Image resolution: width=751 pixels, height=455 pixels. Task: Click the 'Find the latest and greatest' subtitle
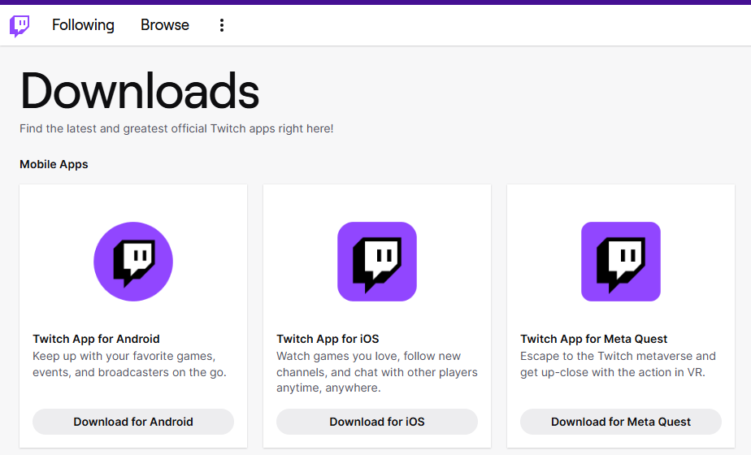pos(176,128)
